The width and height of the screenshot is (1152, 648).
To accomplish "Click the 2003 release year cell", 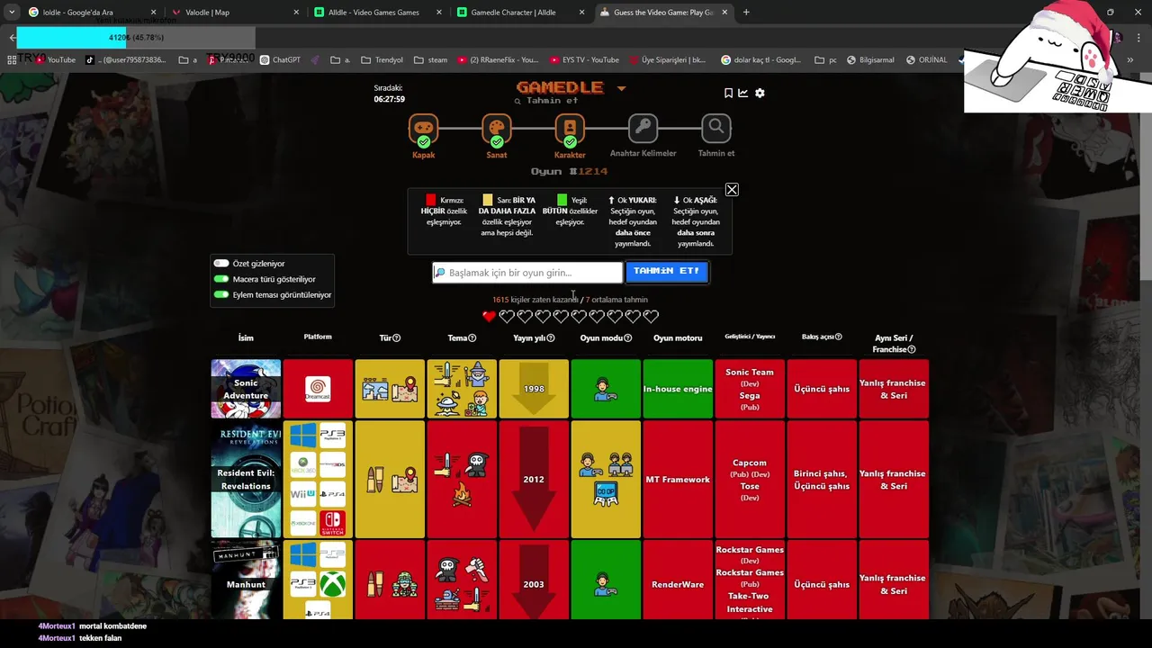I will tap(534, 580).
